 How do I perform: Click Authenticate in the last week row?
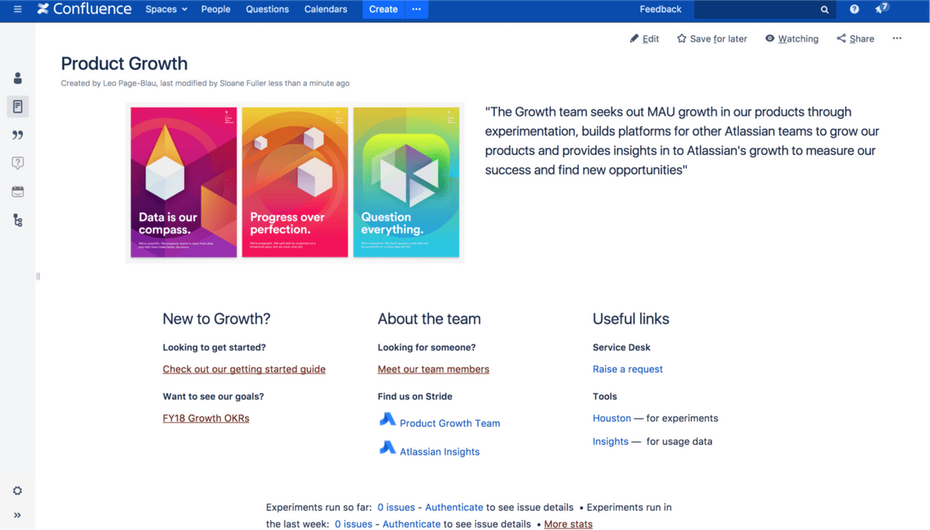coord(412,525)
